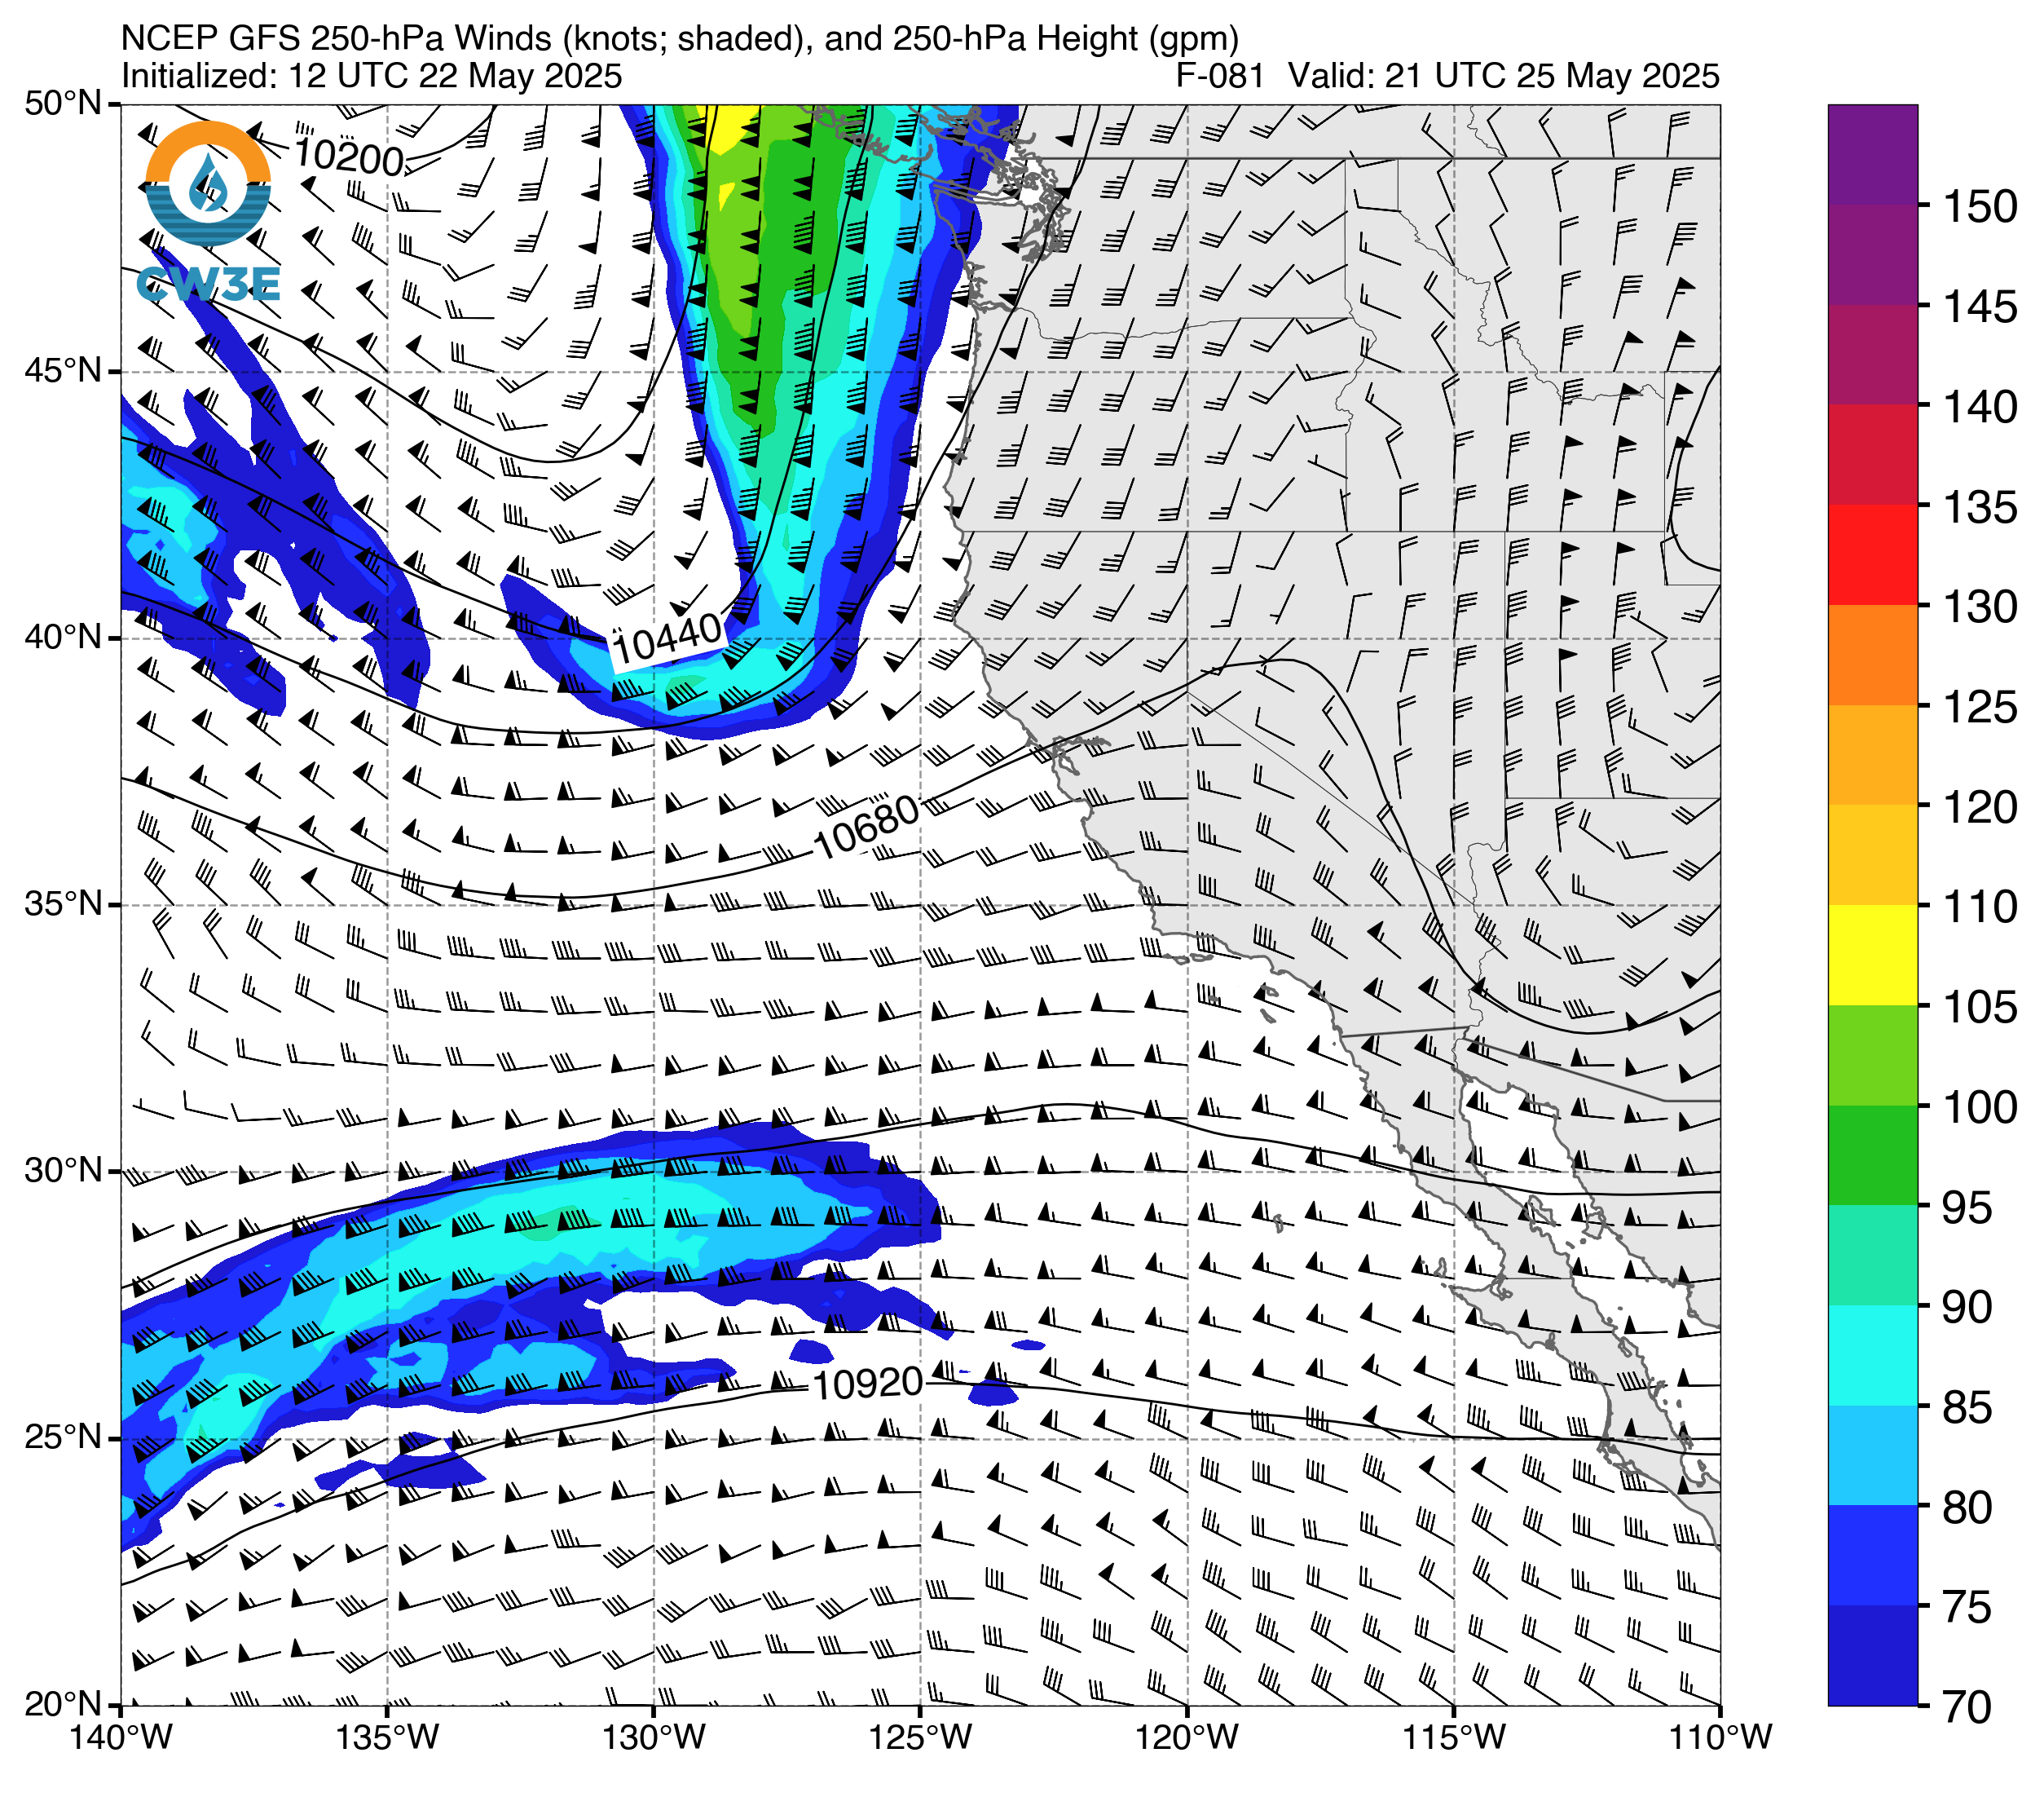Click the 110°W longitude axis label
Screen dimensions: 2044x1797
point(1720,1738)
